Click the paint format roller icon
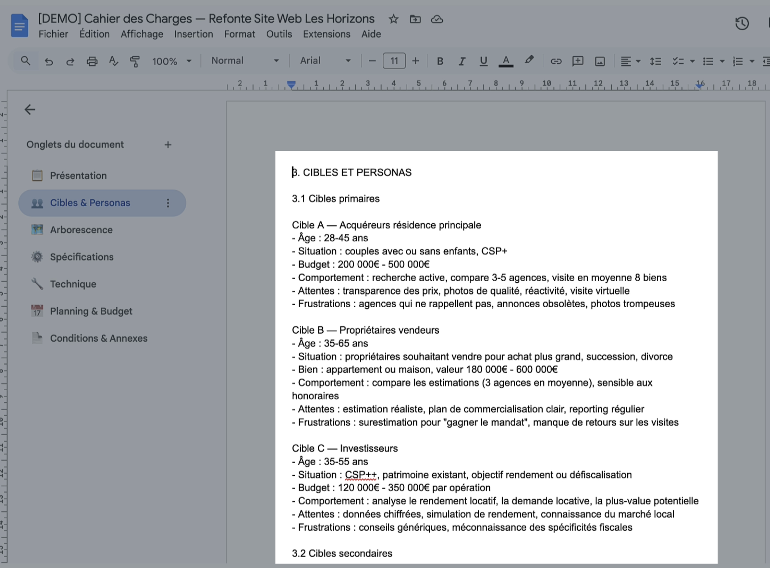Screen dimensions: 770x568 (135, 61)
